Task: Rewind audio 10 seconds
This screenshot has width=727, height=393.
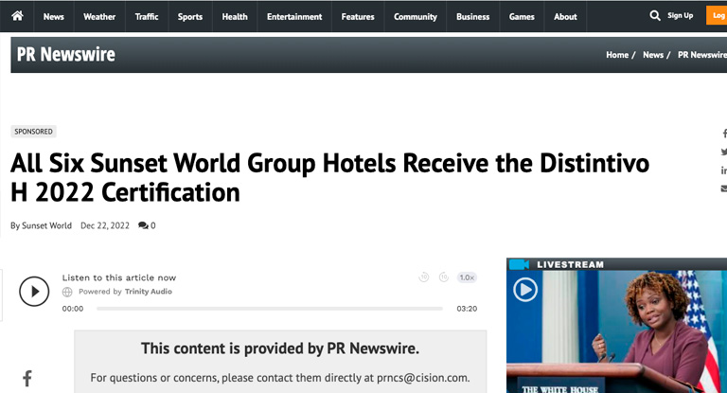Action: click(x=424, y=277)
